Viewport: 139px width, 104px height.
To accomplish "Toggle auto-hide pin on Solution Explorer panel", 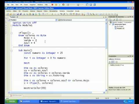I will 130,17.
